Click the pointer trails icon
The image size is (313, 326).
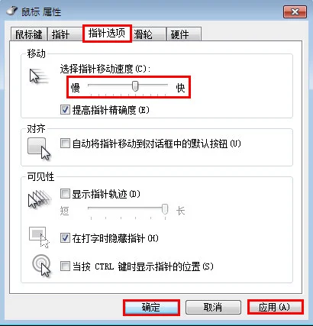point(40,199)
